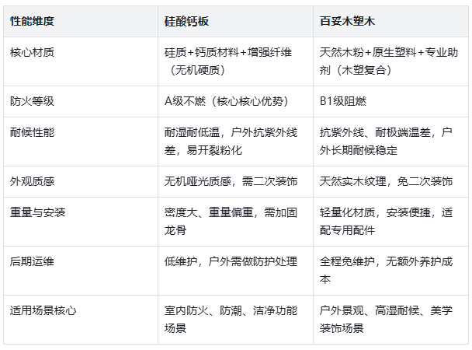Select the 核心材质 row label
This screenshot has height=350, width=472.
pyautogui.click(x=33, y=54)
